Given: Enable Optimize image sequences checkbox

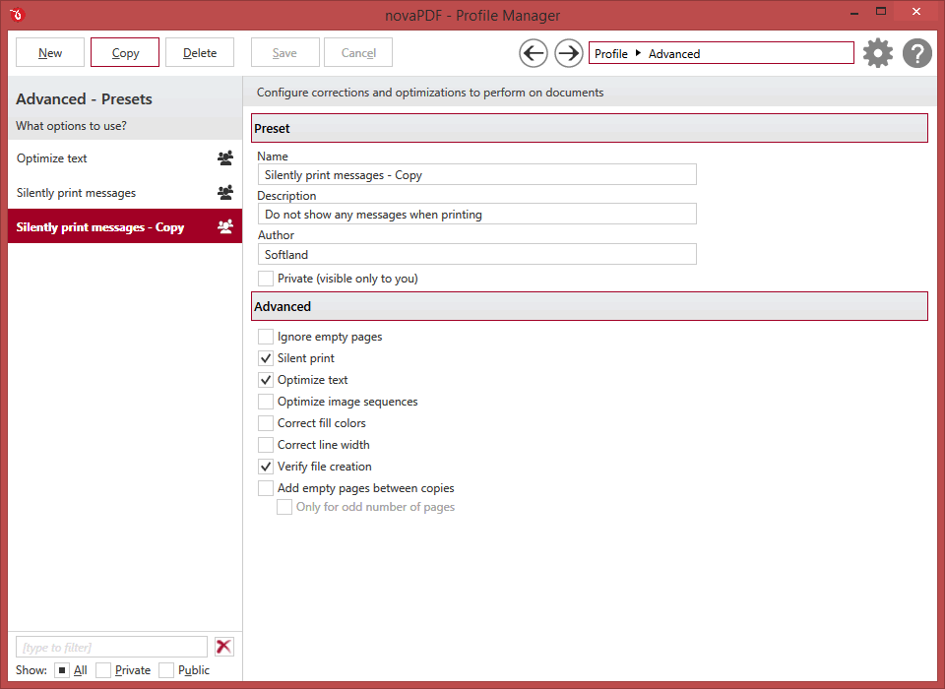Looking at the screenshot, I should click(x=266, y=402).
